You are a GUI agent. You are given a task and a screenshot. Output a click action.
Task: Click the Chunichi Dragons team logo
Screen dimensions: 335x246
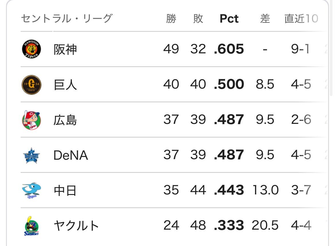pos(31,190)
